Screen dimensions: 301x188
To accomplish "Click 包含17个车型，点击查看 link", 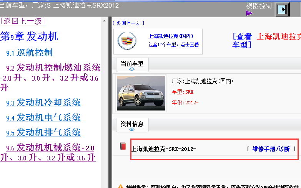I will click(x=173, y=45).
